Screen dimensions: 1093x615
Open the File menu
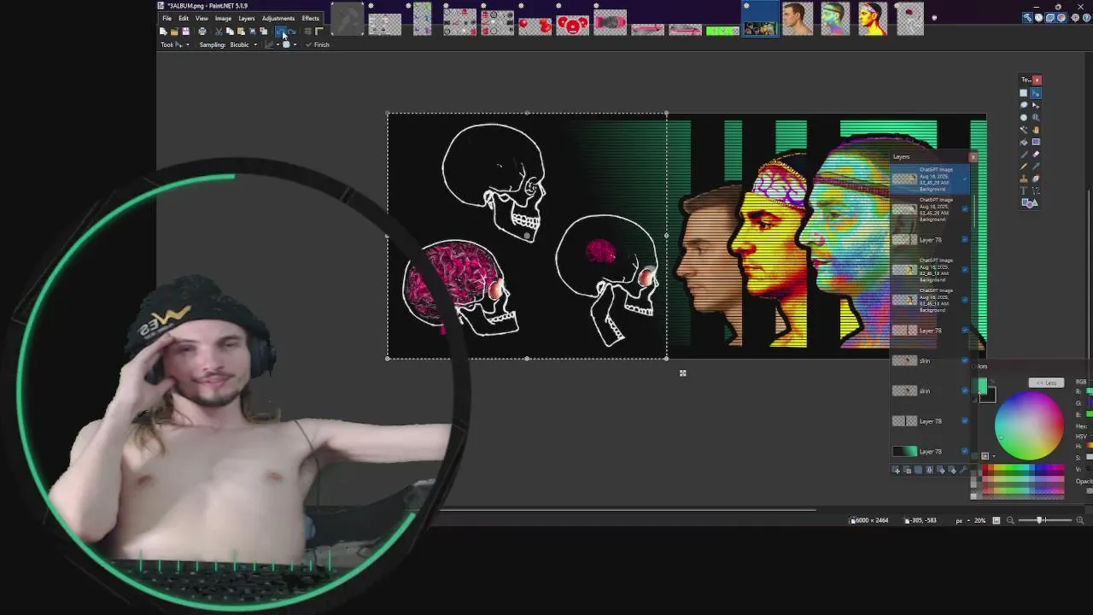(167, 18)
